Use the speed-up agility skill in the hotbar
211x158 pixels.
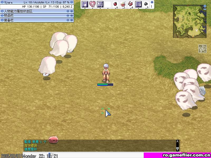tap(100, 4)
